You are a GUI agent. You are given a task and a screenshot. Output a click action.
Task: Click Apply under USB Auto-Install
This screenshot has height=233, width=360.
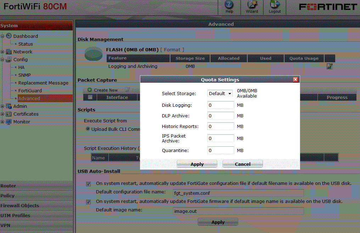click(x=218, y=222)
